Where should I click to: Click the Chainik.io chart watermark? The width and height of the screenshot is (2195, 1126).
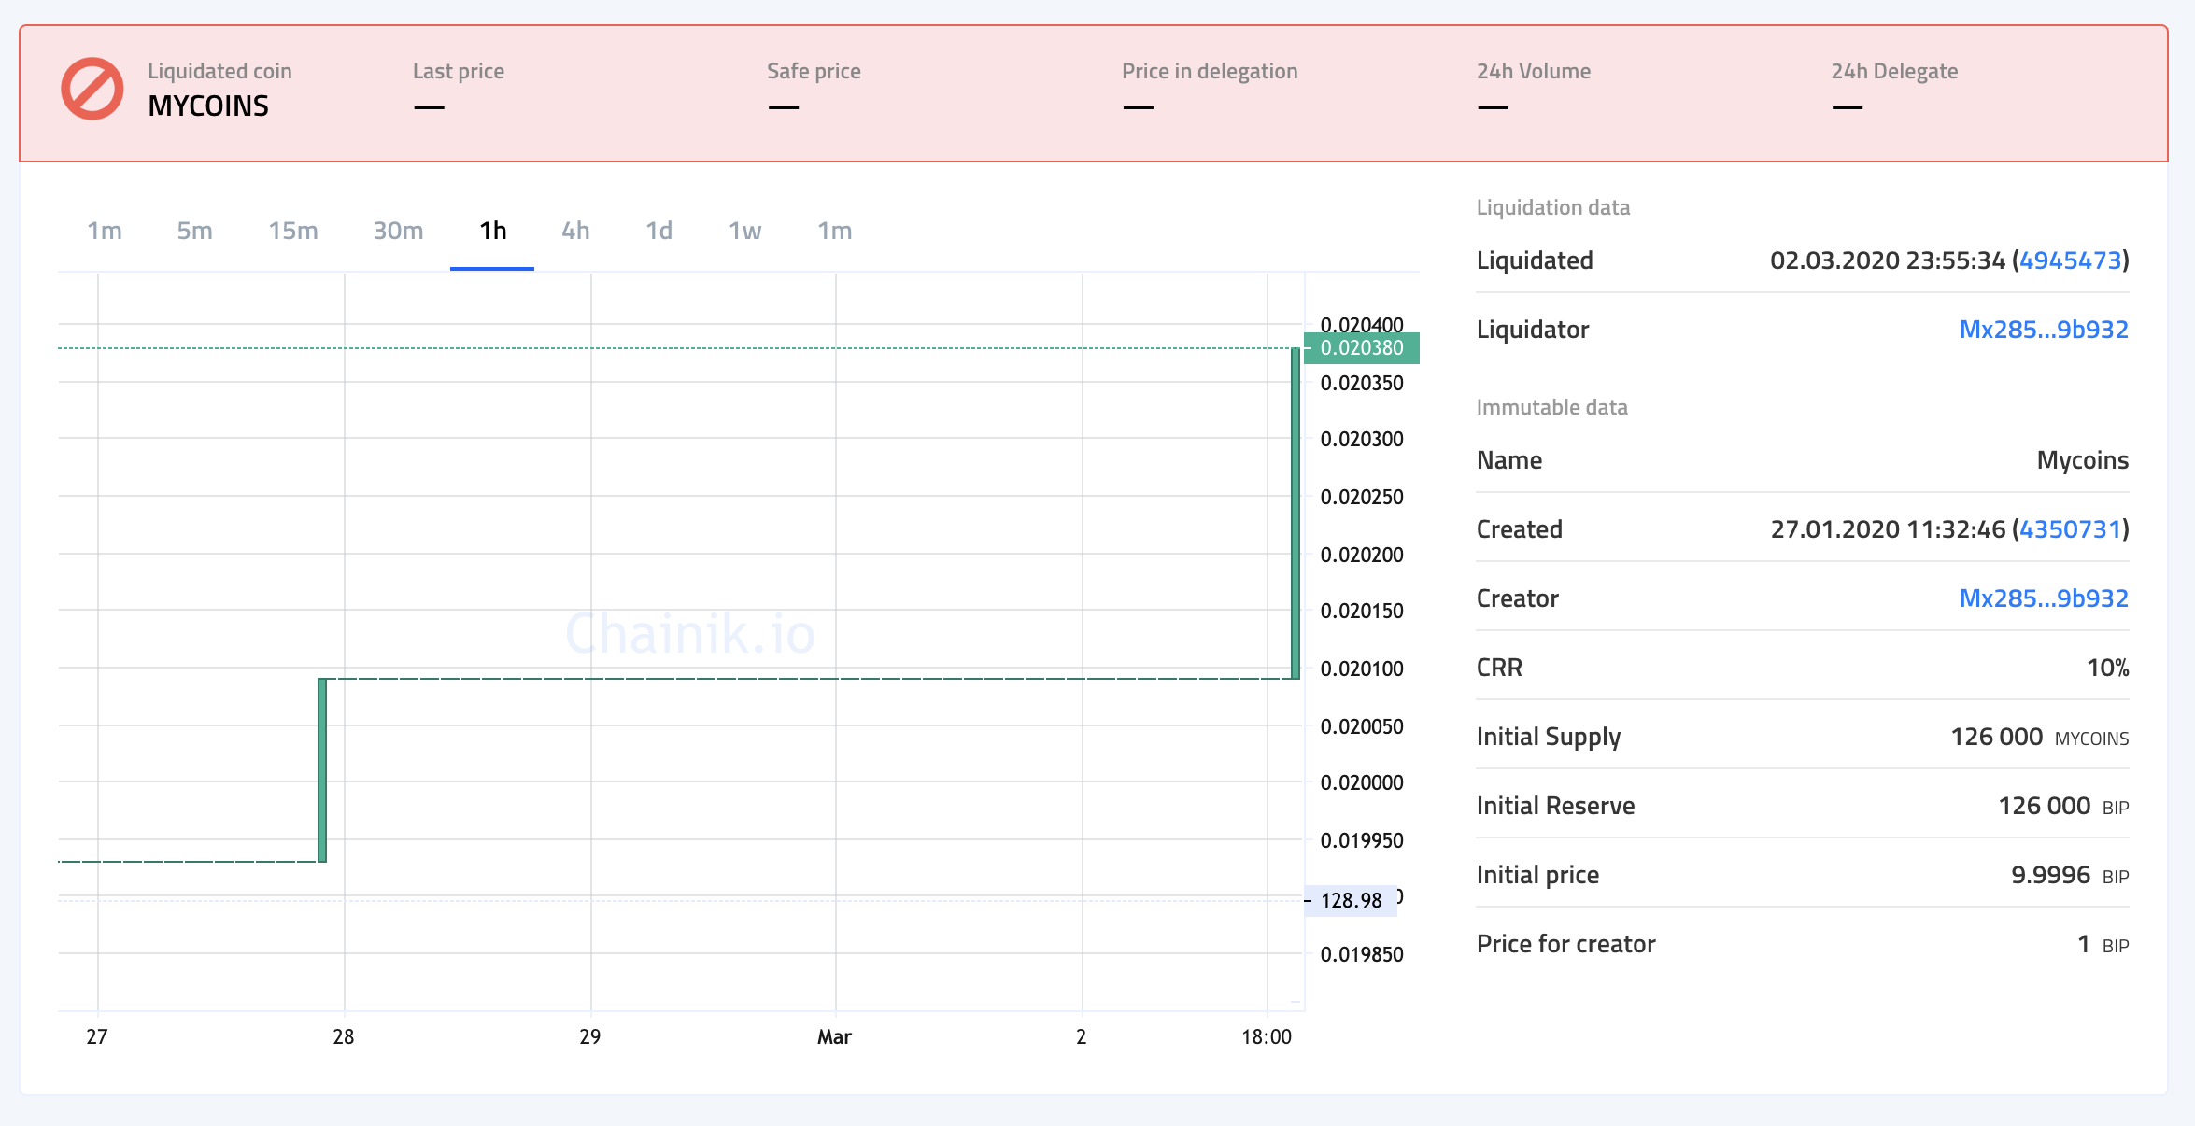click(x=690, y=634)
